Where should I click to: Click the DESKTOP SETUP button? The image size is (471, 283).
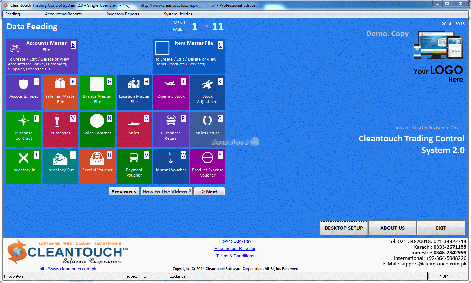(x=344, y=228)
